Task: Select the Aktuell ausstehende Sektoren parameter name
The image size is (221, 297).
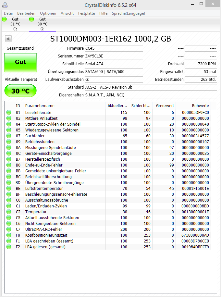Action: [52, 217]
